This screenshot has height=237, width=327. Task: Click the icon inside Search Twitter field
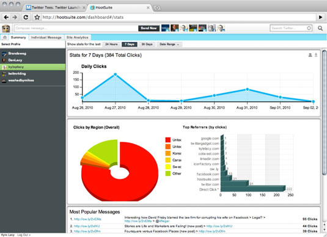coord(309,28)
